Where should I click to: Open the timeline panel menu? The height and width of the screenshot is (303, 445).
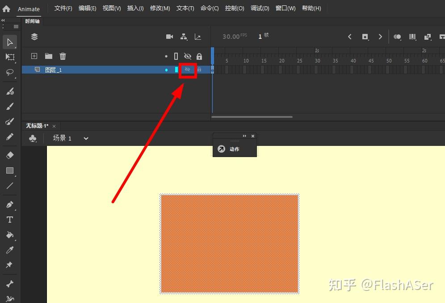click(x=16, y=27)
